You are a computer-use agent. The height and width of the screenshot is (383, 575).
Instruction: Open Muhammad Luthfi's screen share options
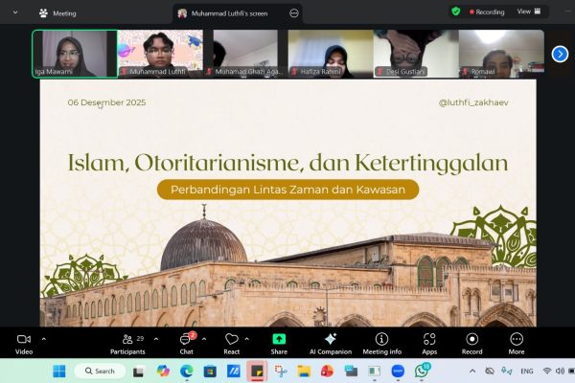click(x=293, y=13)
